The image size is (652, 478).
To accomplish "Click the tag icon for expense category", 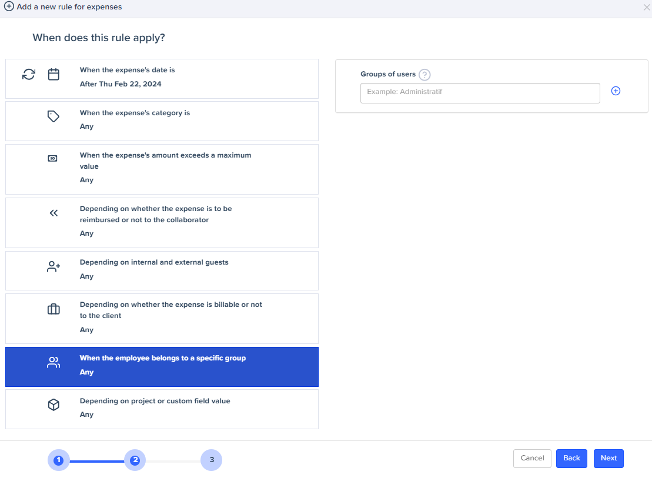I will (x=54, y=116).
